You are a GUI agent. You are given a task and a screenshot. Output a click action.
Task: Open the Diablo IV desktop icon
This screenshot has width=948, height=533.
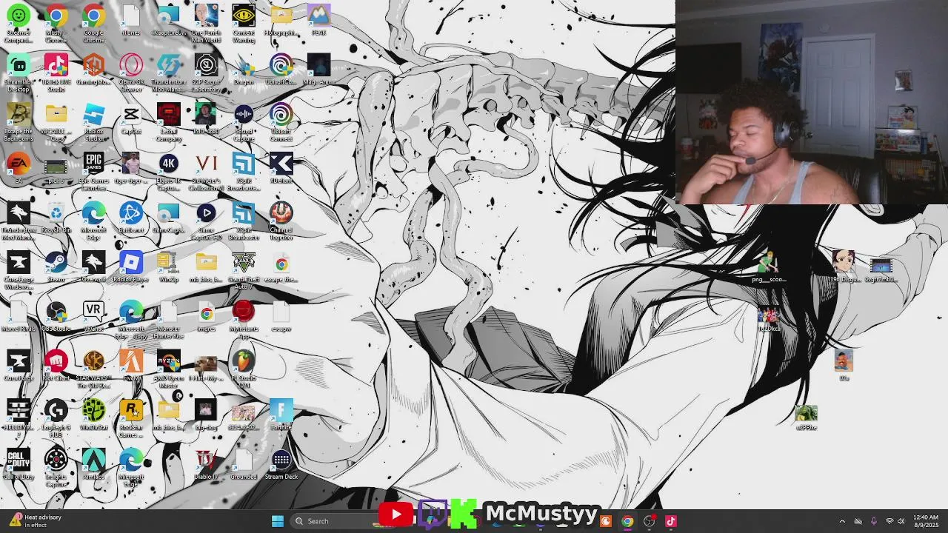coord(206,464)
